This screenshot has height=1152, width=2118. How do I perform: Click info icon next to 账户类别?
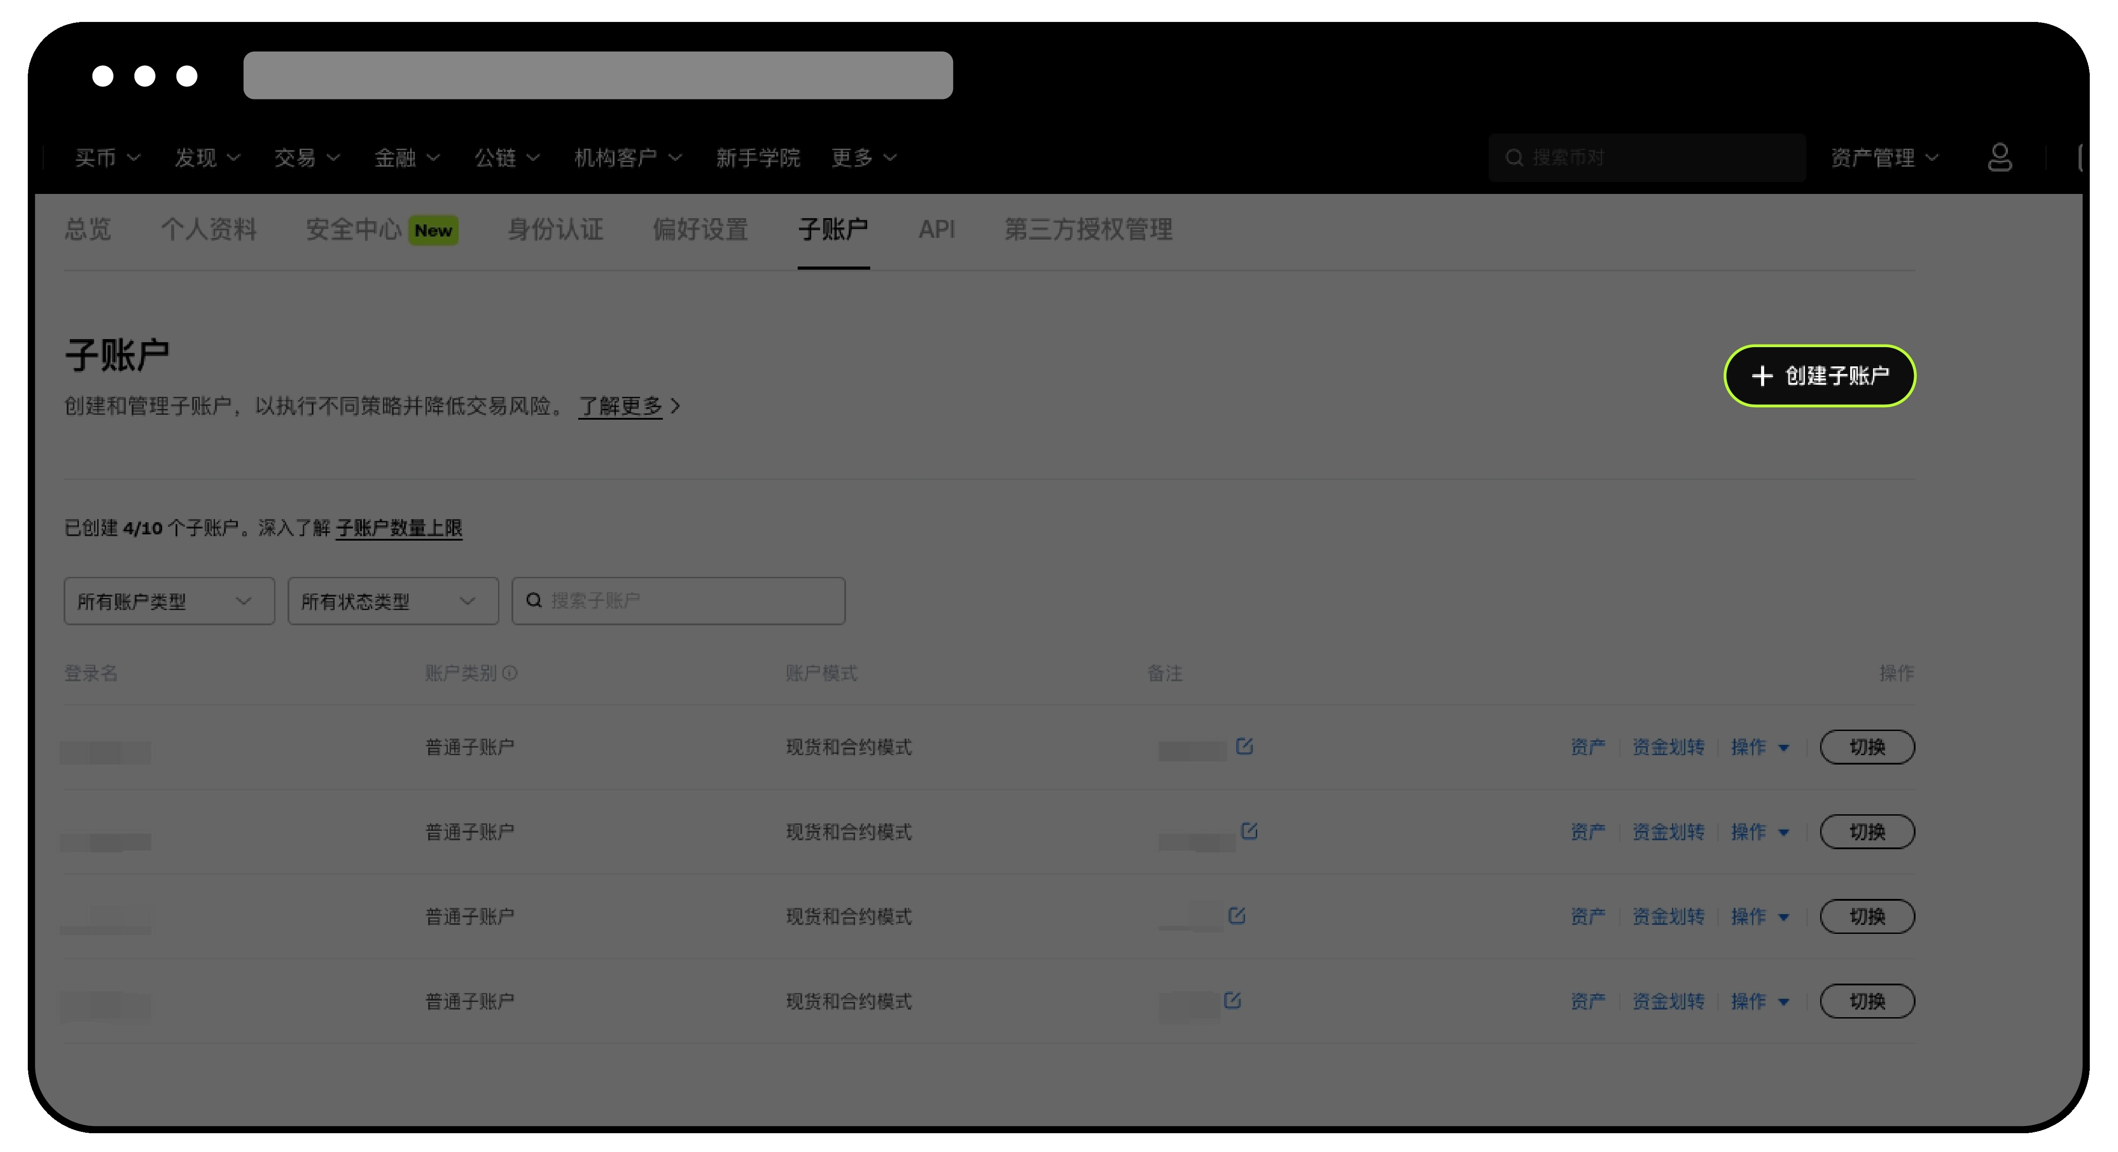510,673
